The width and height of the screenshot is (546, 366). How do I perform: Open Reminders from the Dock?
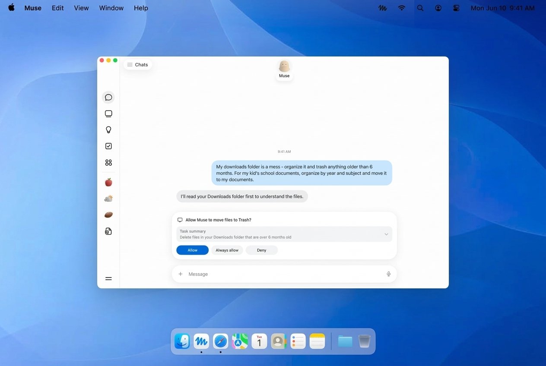pos(298,341)
